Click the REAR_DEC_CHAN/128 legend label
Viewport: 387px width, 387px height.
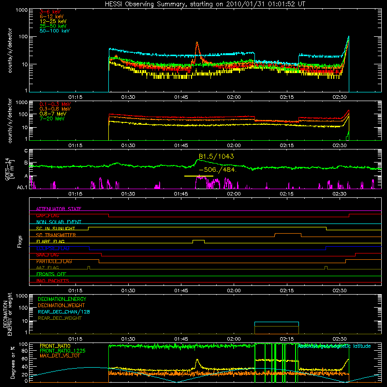64,312
